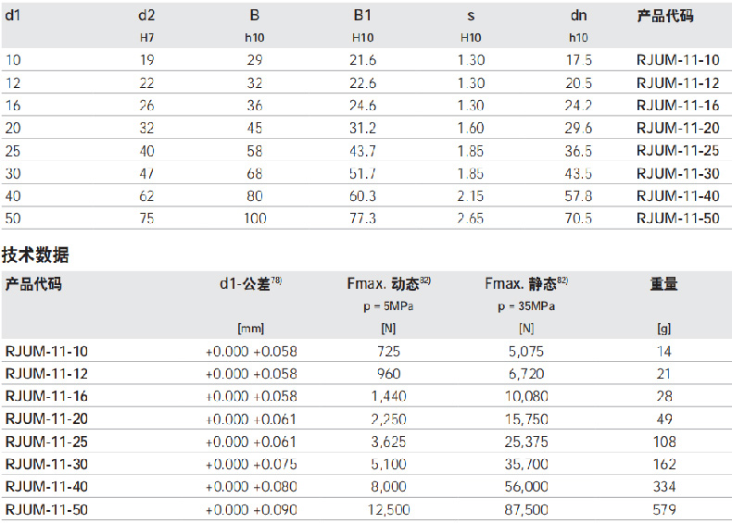Screen dimensions: 732x523
Task: Click the 技术数据 section heading
Action: (35, 255)
